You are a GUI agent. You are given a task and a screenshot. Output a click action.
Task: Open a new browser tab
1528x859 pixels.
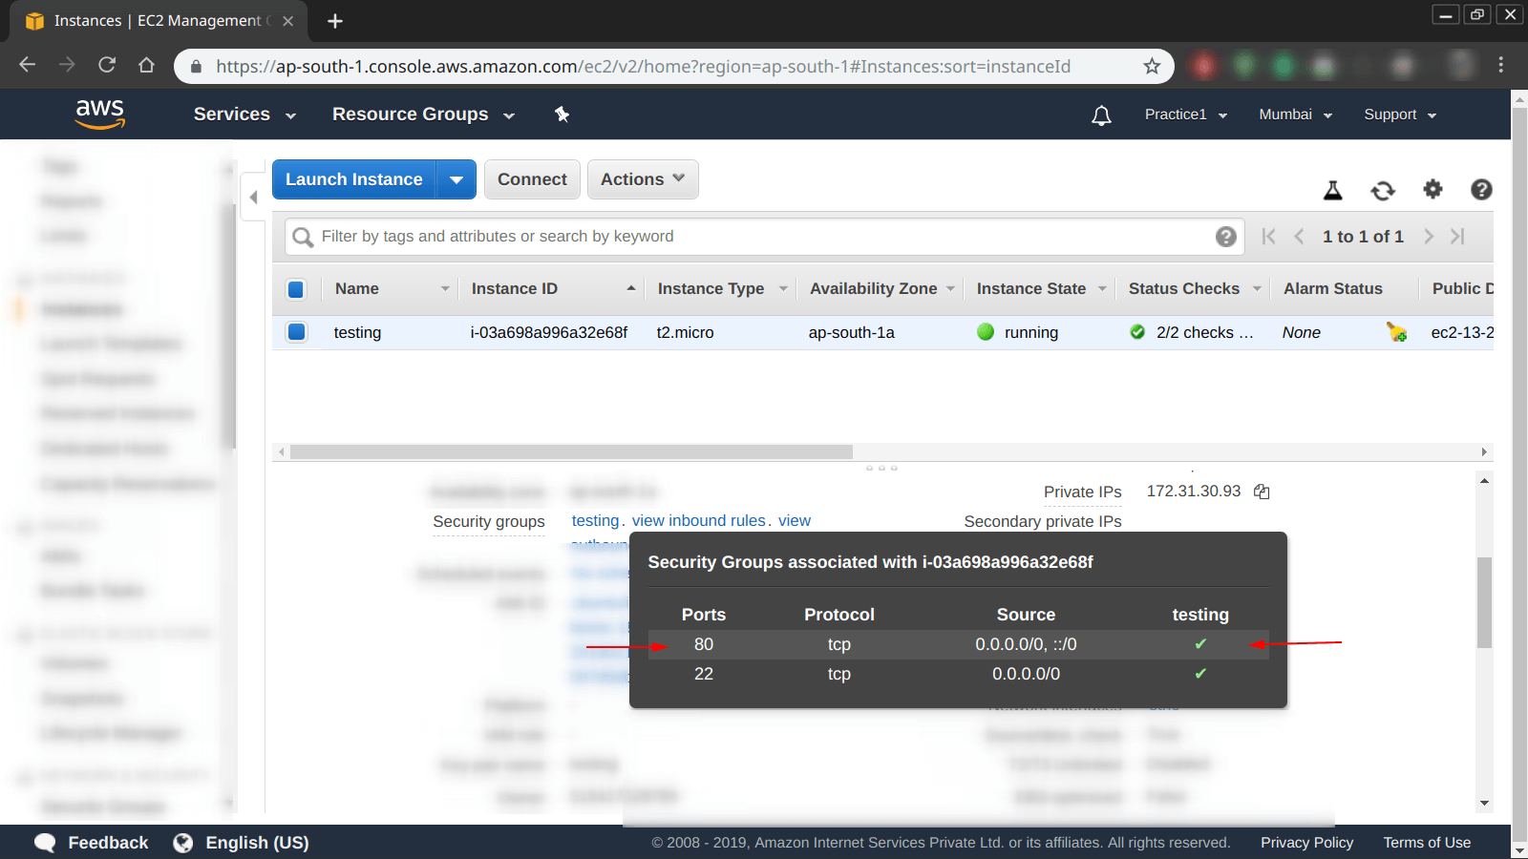pos(334,21)
